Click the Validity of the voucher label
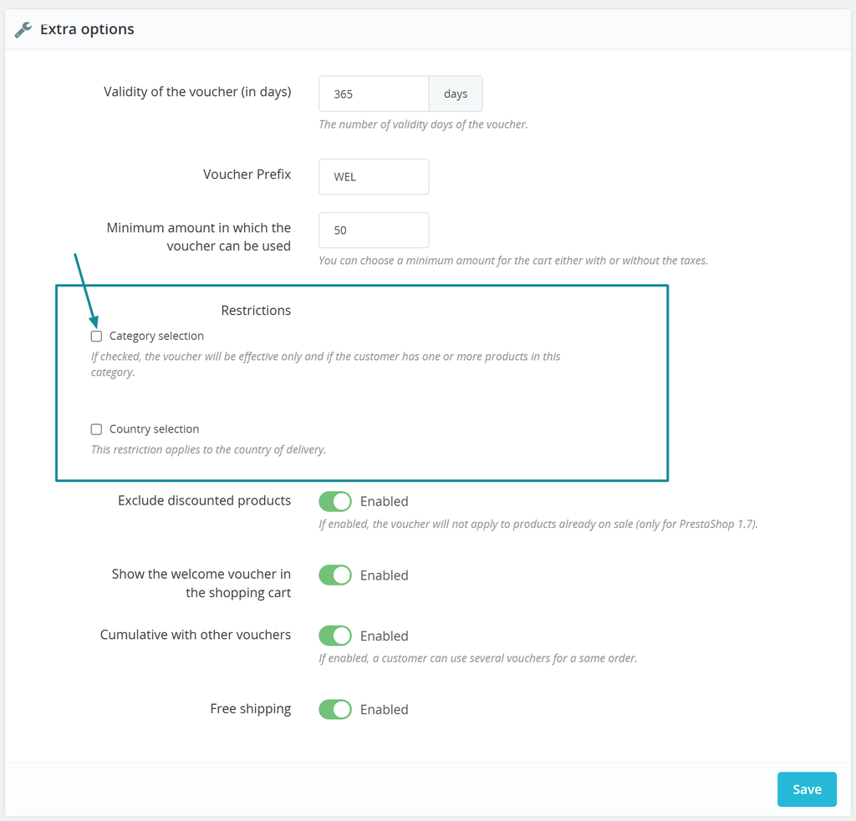 pyautogui.click(x=197, y=92)
